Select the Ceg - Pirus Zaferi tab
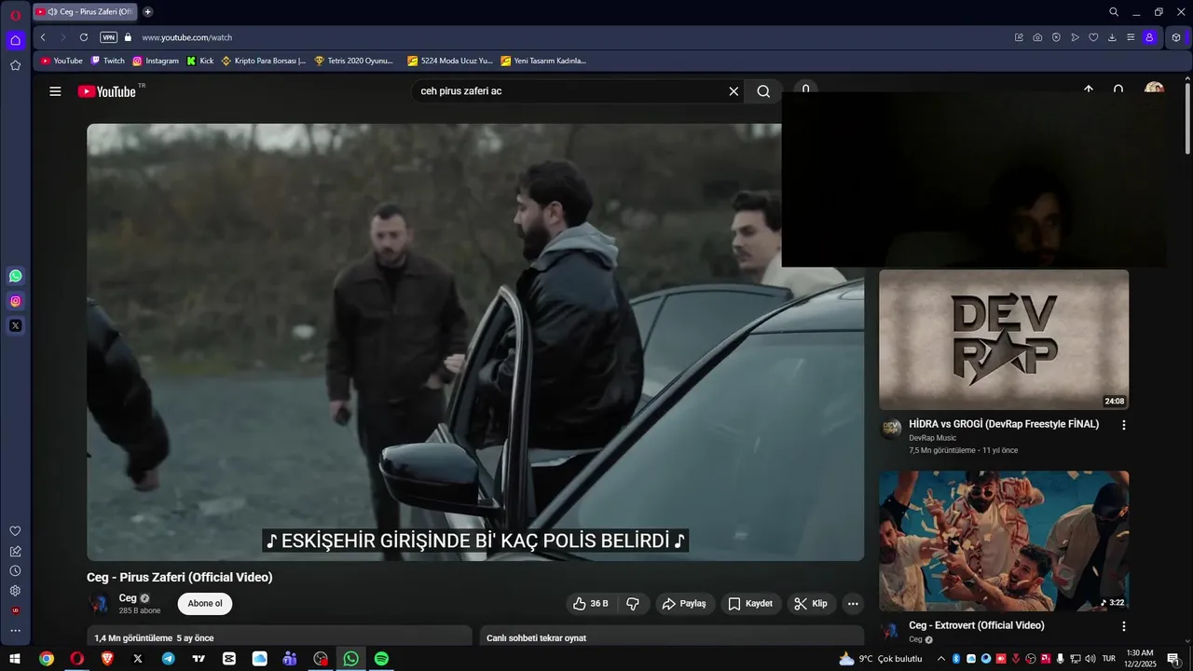 (x=84, y=12)
